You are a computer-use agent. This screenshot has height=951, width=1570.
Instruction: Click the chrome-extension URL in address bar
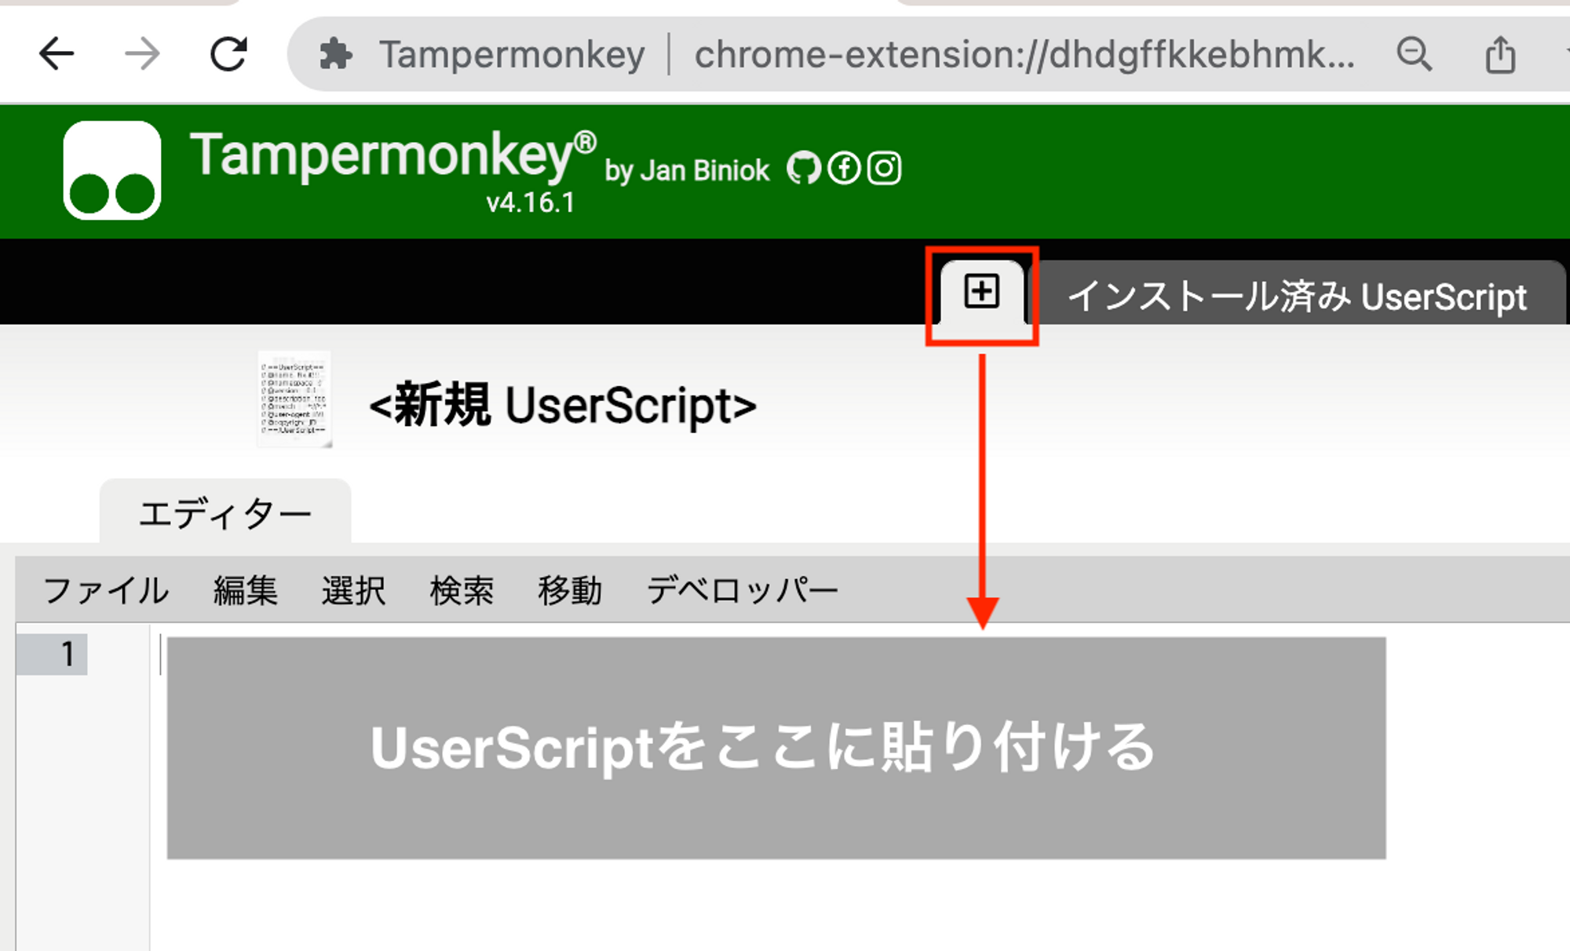click(1024, 55)
